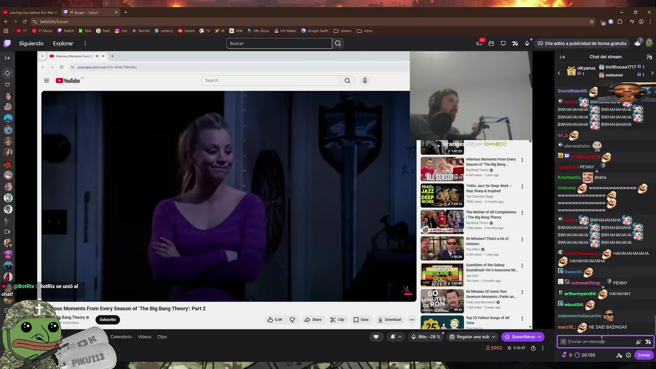Image resolution: width=656 pixels, height=369 pixels.
Task: Toggle follow with the heart button
Action: [x=376, y=337]
